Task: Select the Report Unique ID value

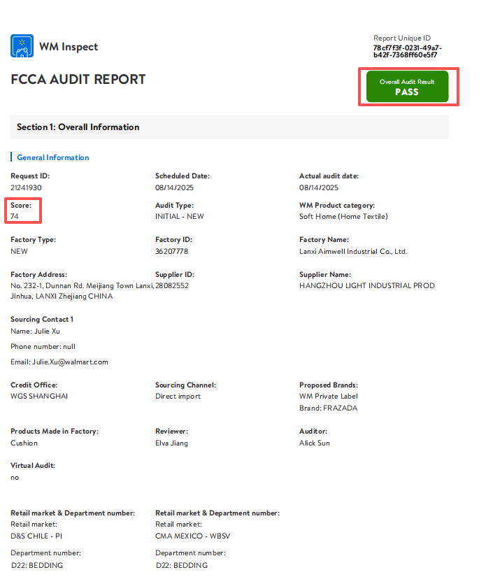Action: click(407, 52)
